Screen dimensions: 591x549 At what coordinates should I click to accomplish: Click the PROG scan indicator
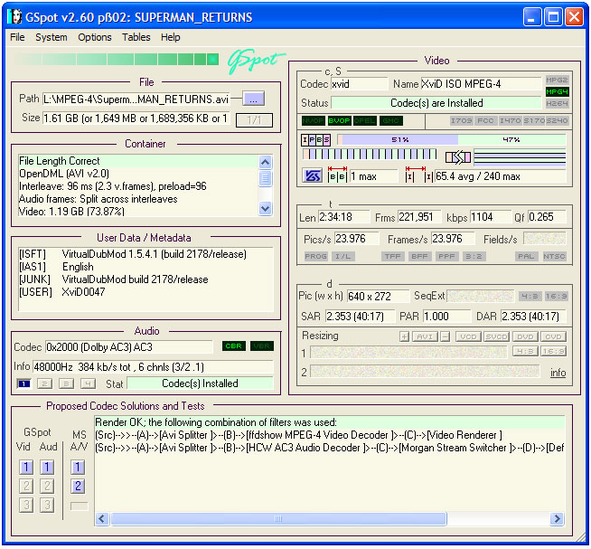316,257
